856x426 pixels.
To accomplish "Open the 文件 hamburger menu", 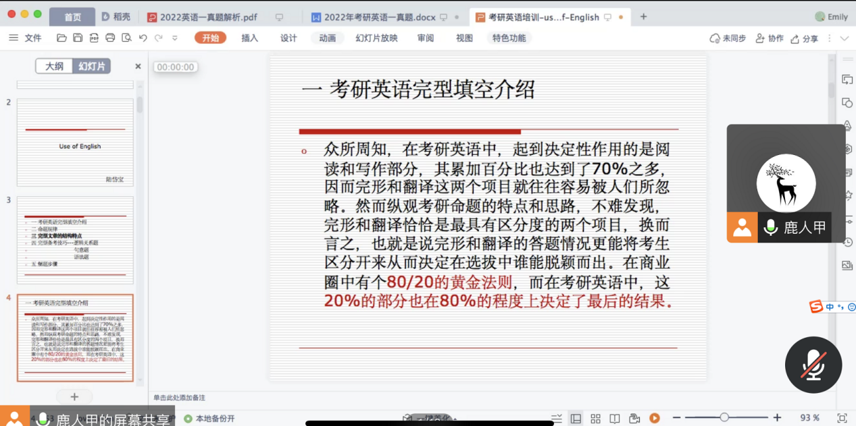I will pyautogui.click(x=25, y=38).
